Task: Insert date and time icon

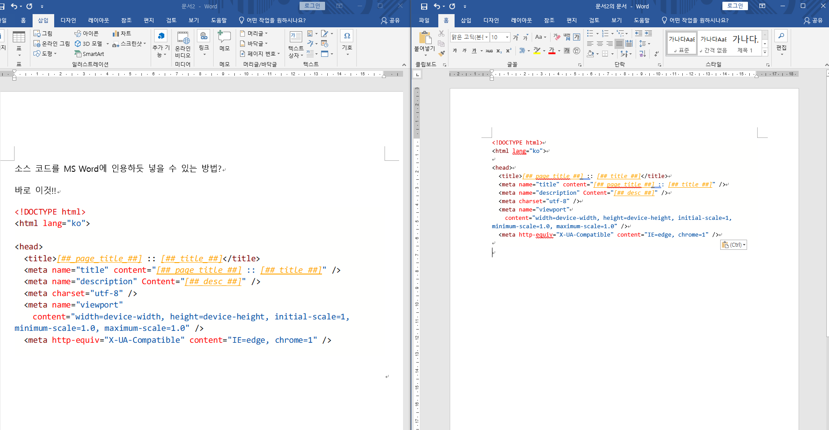Action: pyautogui.click(x=325, y=44)
